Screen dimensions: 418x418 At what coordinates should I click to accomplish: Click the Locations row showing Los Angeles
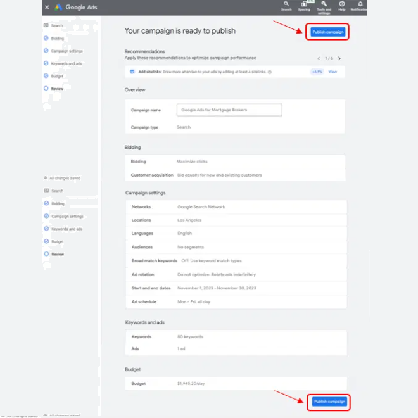click(235, 220)
